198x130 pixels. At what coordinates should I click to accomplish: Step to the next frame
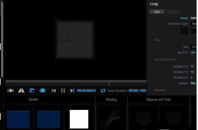pyautogui.click(x=72, y=90)
